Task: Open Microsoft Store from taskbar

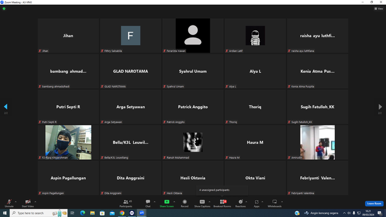Action: 102,213
